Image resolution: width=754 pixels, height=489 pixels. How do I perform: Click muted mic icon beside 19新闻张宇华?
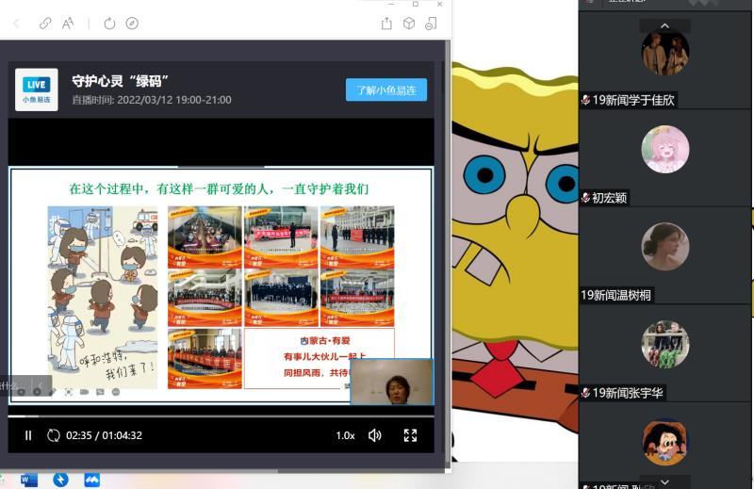[x=585, y=393]
